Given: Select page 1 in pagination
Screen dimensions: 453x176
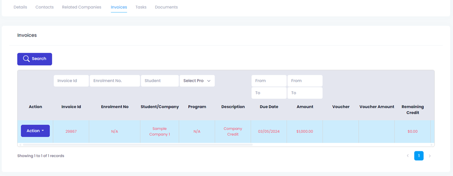Looking at the screenshot, I should [419, 156].
